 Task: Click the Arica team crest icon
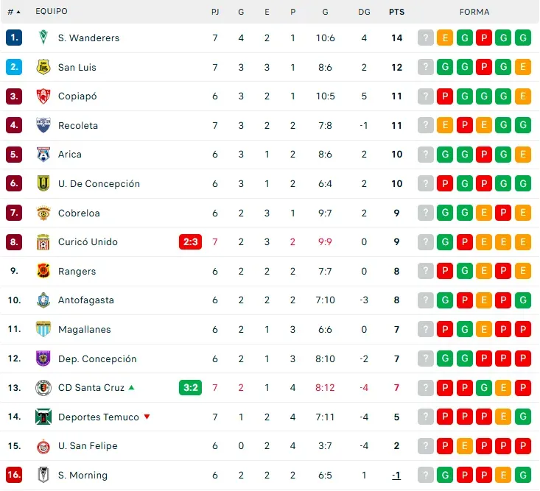tap(43, 155)
